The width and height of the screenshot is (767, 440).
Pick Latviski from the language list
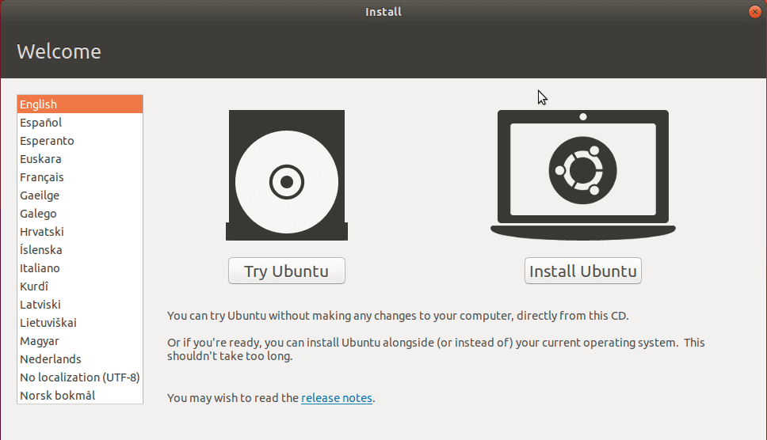[80, 304]
